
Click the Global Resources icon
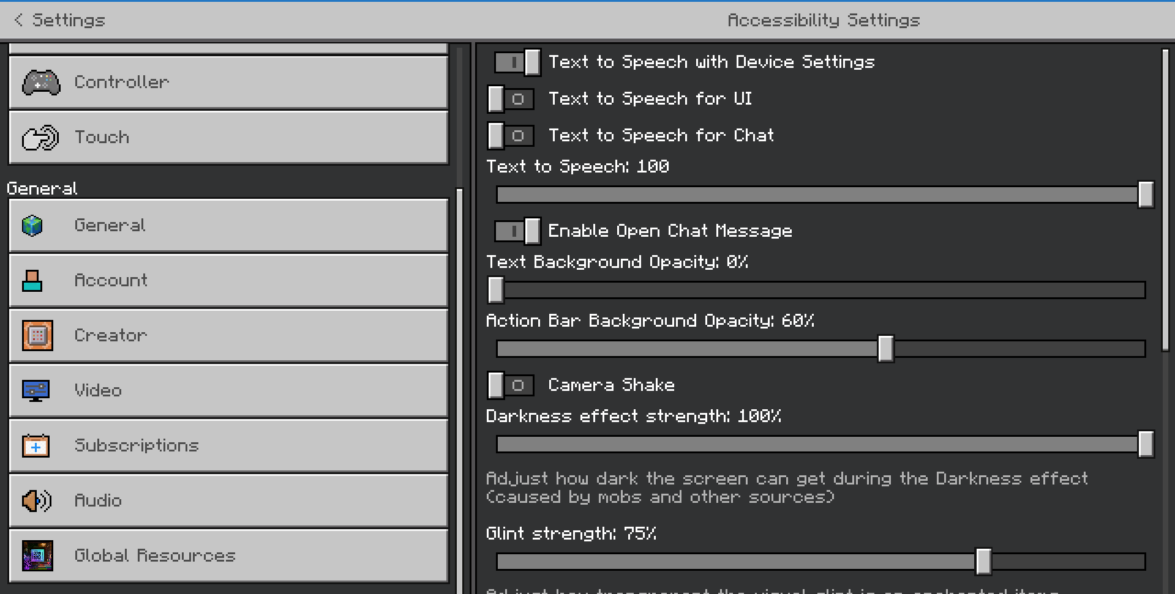37,555
